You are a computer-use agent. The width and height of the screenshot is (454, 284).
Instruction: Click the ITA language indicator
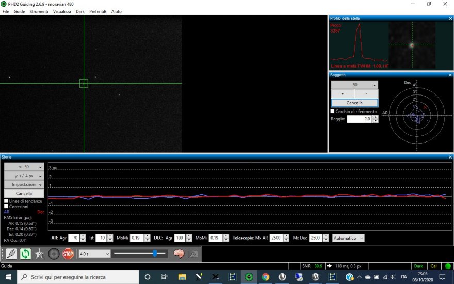[x=403, y=277]
